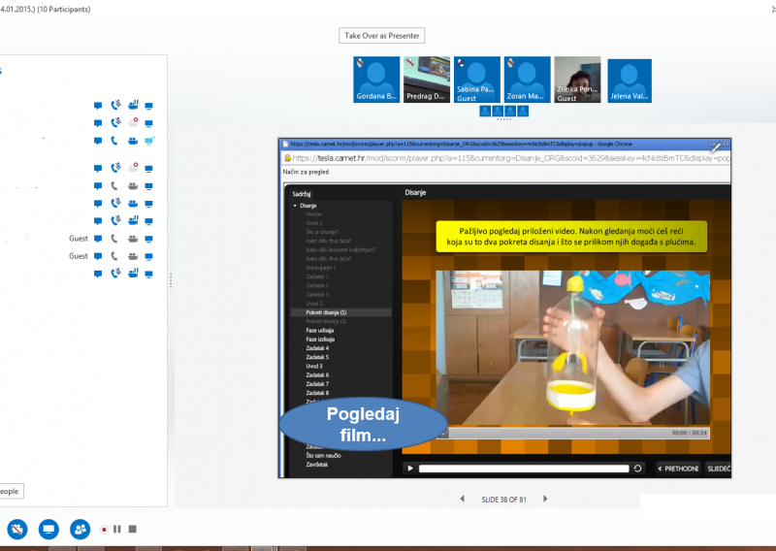
Task: Unmute microphone with the bottom-left mic button
Action: pos(17,529)
